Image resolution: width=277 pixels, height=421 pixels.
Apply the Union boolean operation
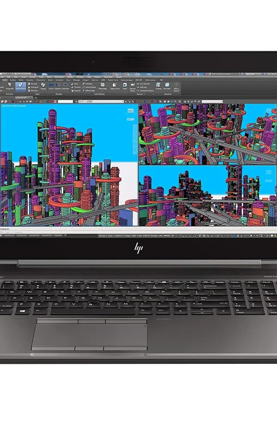point(51,86)
